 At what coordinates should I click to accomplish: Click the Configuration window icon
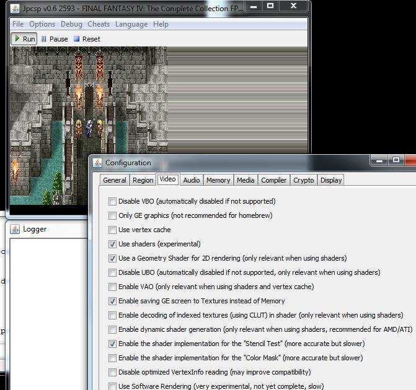coord(98,163)
